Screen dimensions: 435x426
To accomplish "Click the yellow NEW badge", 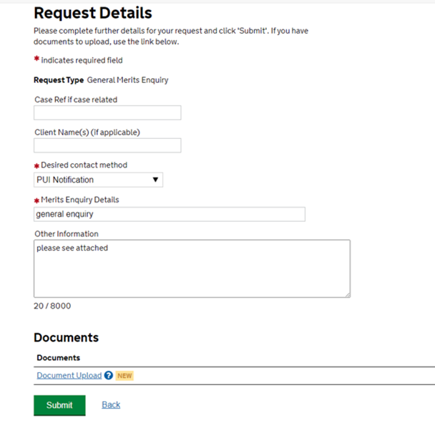I will point(125,375).
